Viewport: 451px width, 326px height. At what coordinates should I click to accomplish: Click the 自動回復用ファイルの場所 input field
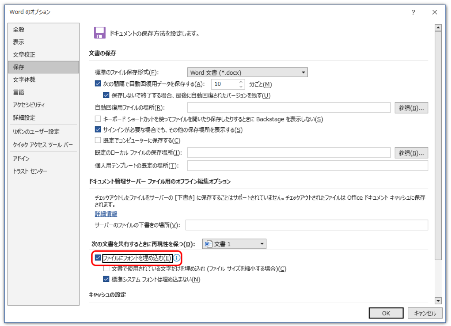[x=289, y=108]
